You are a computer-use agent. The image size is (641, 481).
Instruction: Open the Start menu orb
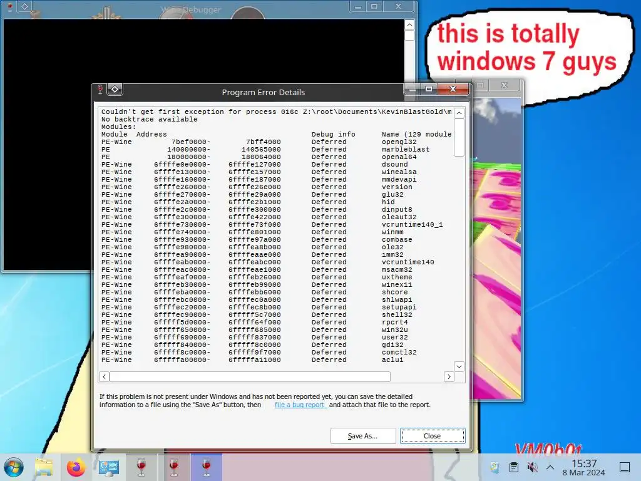pos(14,467)
